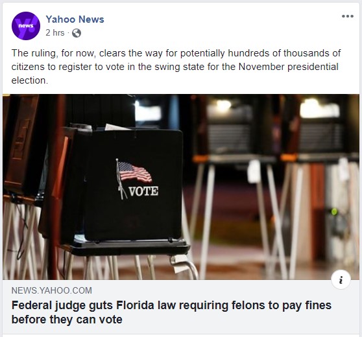Image resolution: width=362 pixels, height=337 pixels.
Task: Open headline 'Federal judge guts Florida law'
Action: 171,312
